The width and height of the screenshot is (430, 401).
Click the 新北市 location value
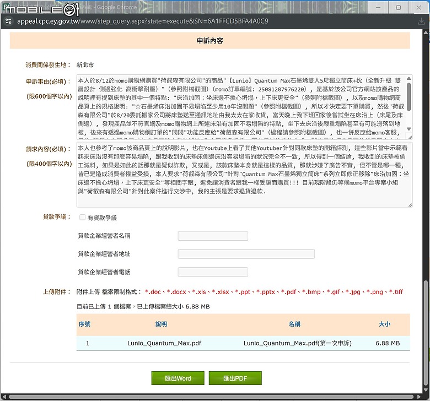click(85, 65)
